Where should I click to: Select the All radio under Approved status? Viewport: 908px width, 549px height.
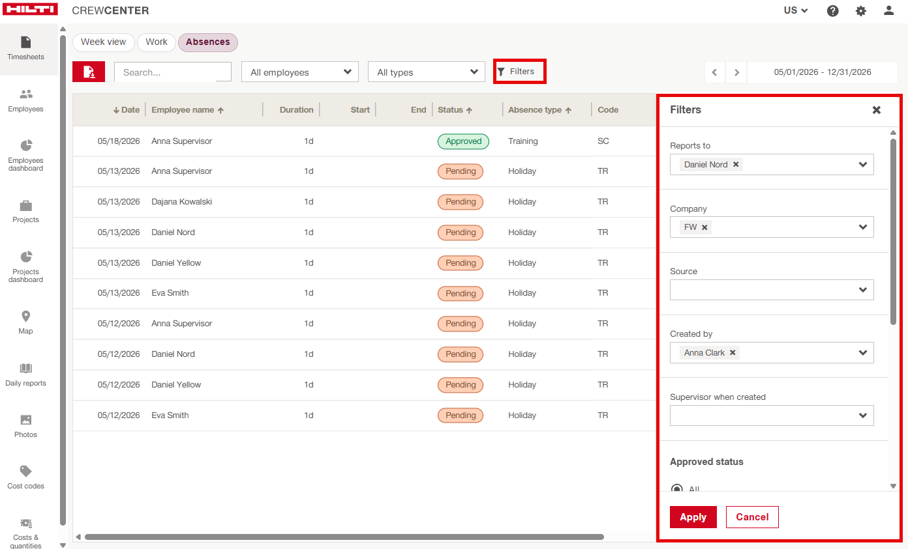676,488
